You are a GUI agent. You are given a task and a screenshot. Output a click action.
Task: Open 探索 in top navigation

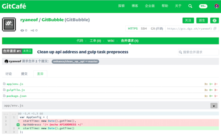(x=121, y=6)
